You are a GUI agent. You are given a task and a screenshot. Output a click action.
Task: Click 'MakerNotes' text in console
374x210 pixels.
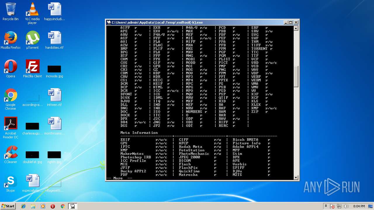[132, 154]
